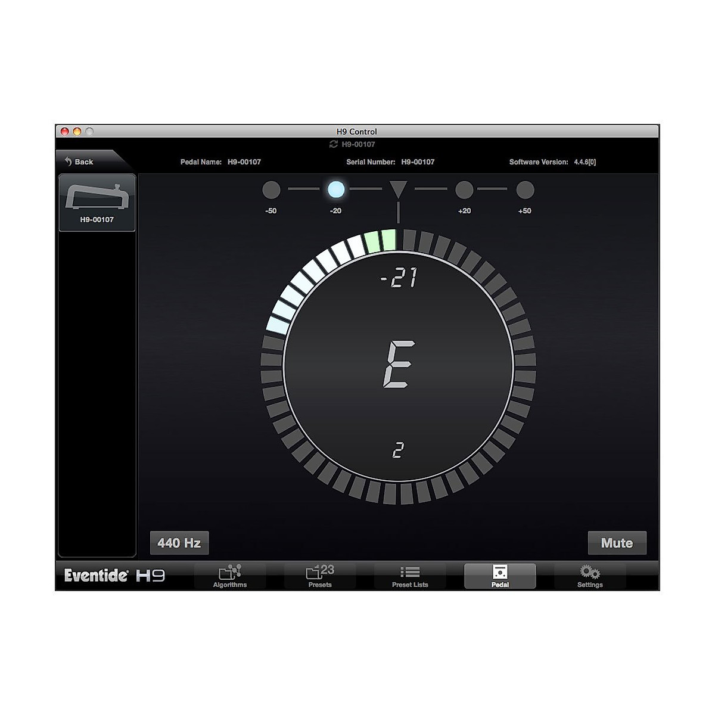Click the lit -20 cents indicator
Viewport: 715px width, 715px height.
pyautogui.click(x=336, y=190)
